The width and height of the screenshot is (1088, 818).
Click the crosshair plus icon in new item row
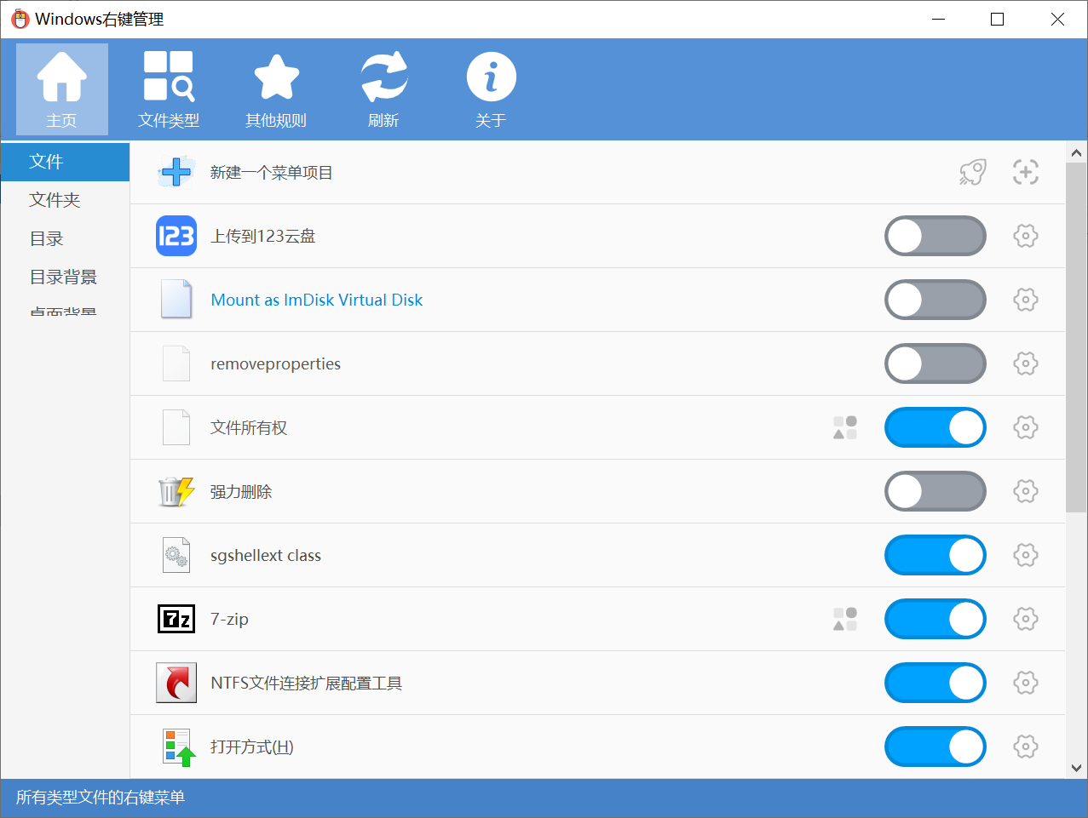point(1026,172)
